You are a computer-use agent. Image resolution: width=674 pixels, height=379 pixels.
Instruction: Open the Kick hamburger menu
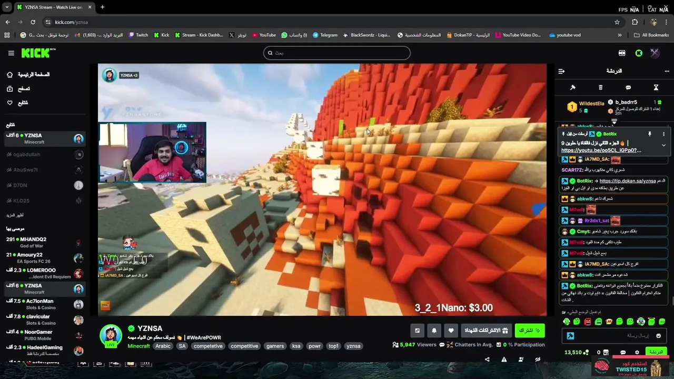[11, 53]
